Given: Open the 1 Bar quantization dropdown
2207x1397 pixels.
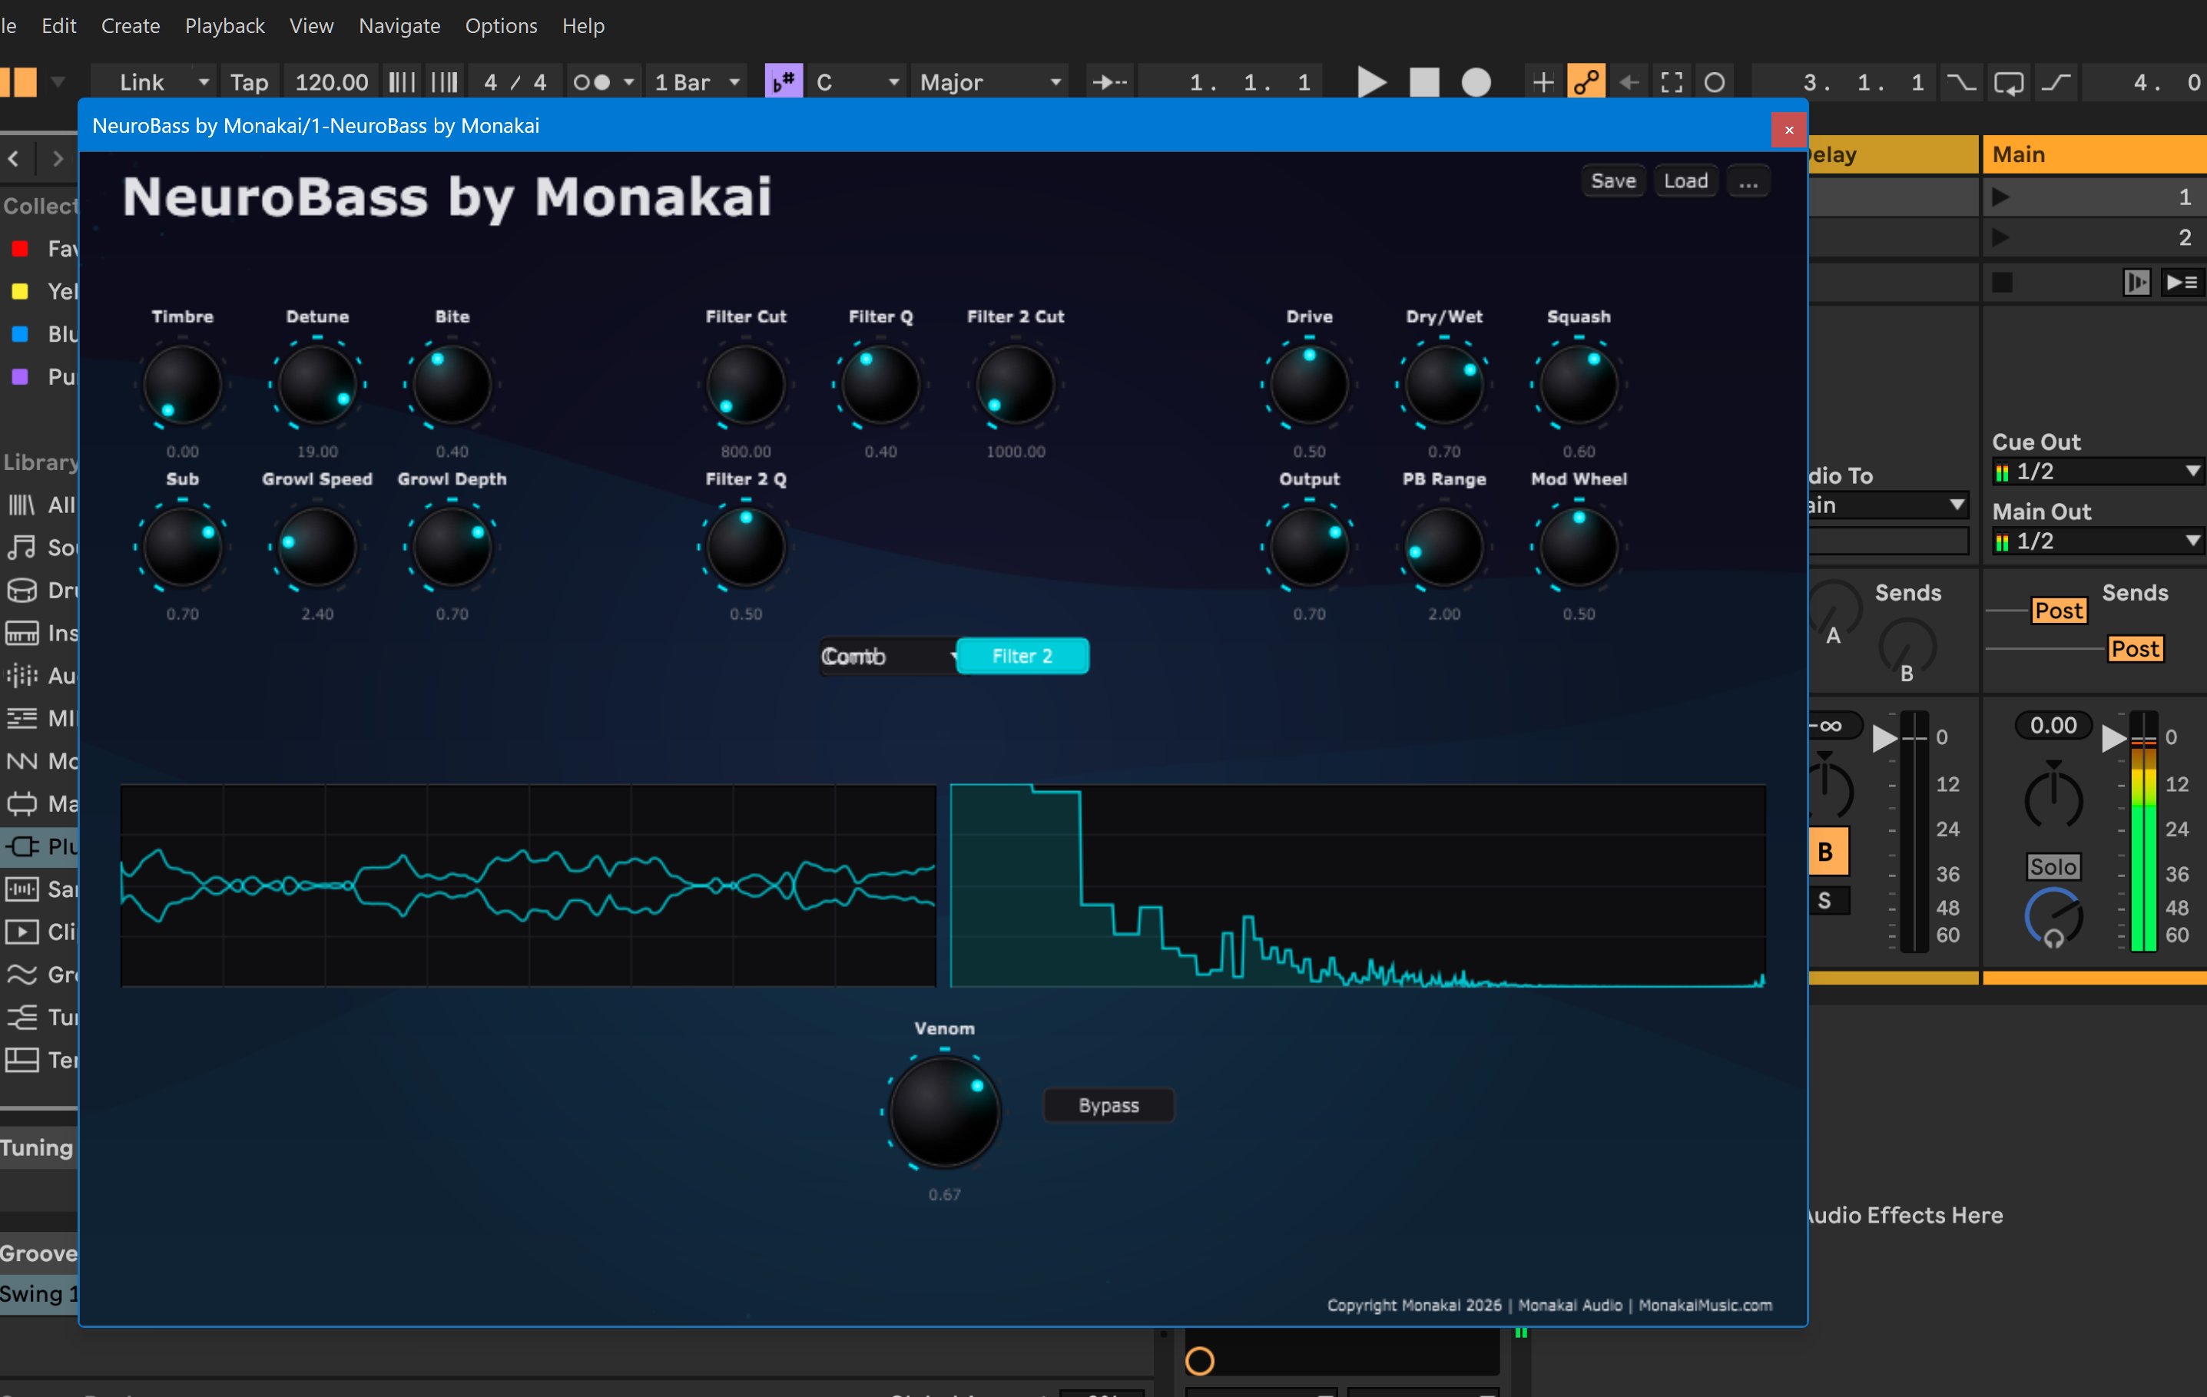Looking at the screenshot, I should (697, 82).
